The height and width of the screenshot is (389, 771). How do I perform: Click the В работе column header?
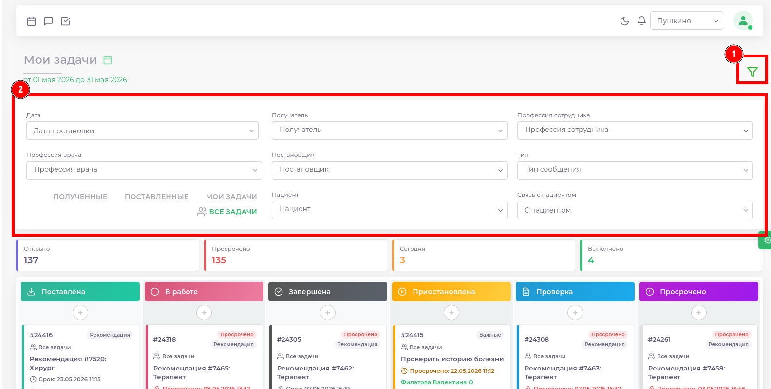[204, 292]
